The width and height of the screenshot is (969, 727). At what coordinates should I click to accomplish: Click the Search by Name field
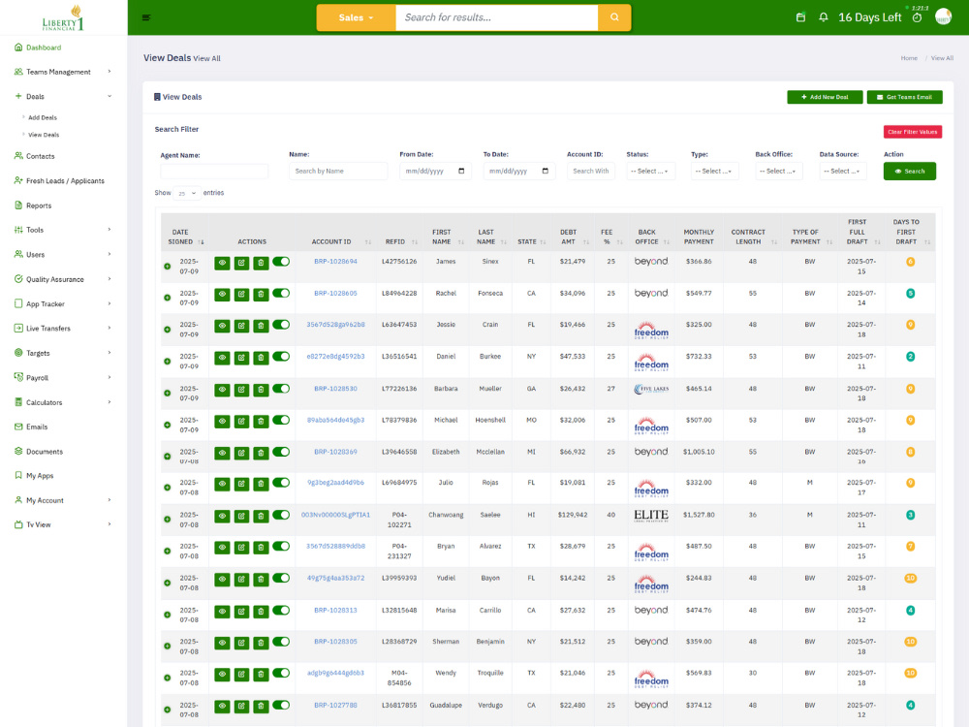(338, 171)
